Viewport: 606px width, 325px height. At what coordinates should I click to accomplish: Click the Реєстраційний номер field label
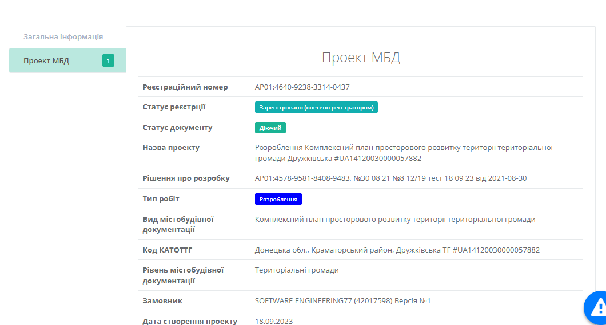pos(185,87)
